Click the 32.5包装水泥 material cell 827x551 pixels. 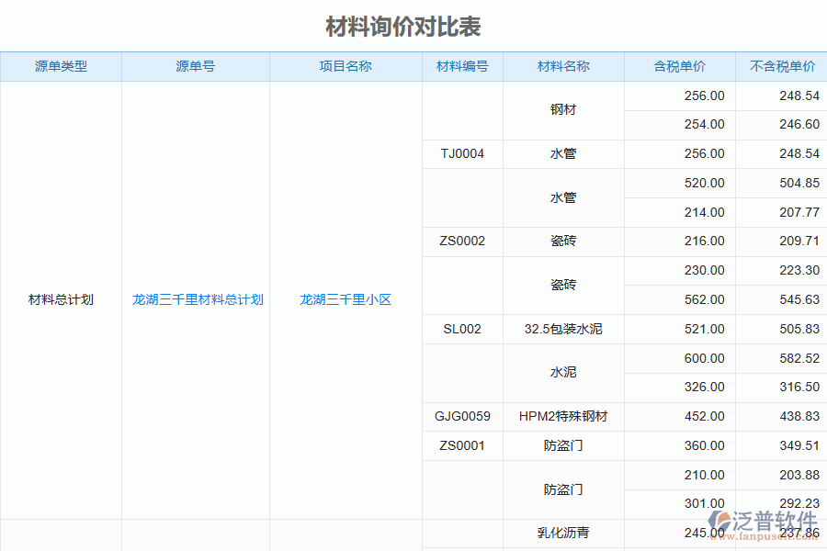pos(562,329)
